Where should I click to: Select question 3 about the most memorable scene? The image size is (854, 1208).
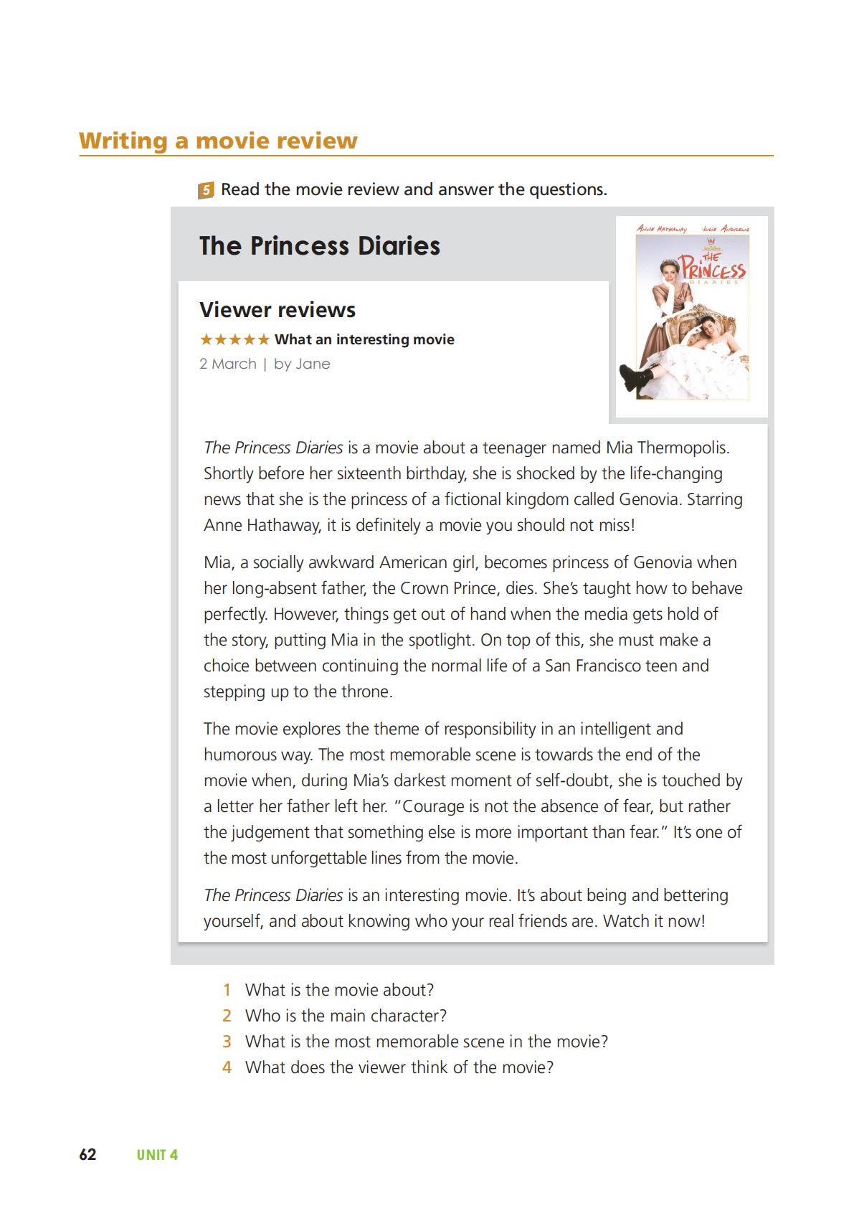click(x=426, y=1042)
